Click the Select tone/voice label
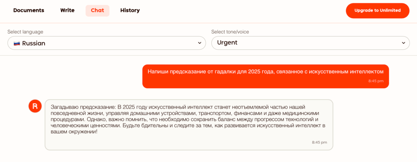The width and height of the screenshot is (417, 162). point(230,32)
